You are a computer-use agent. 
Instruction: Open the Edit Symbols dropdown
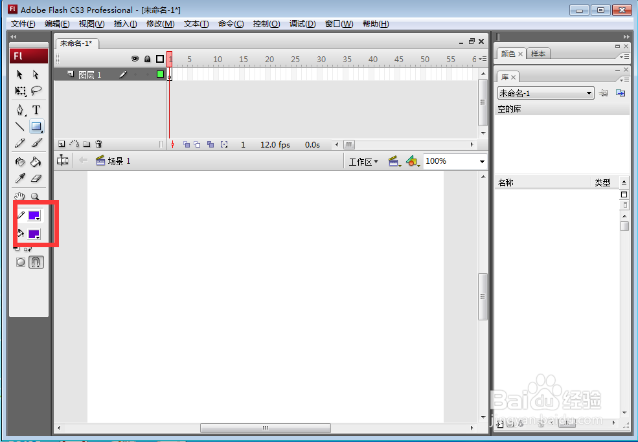pyautogui.click(x=413, y=161)
